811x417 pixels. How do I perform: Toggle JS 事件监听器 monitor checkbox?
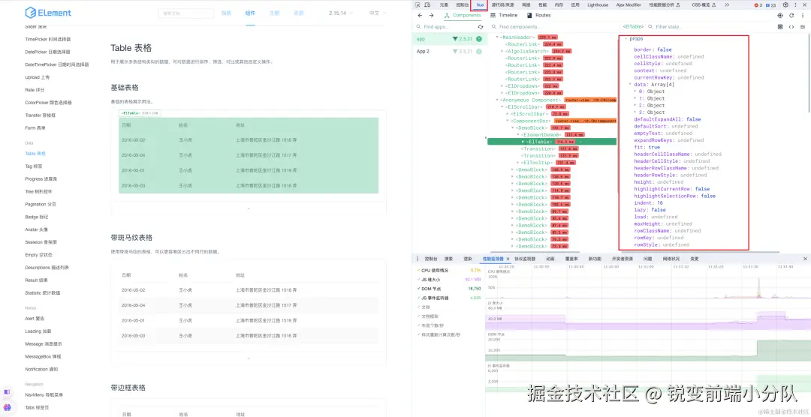(418, 298)
